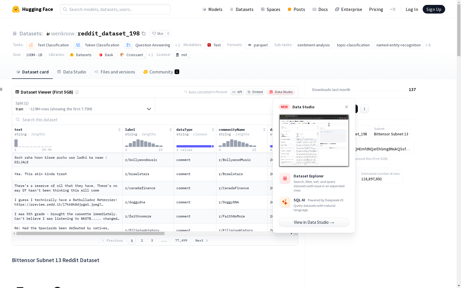461x288 pixels.
Task: Click the Sign Up button
Action: [x=434, y=9]
